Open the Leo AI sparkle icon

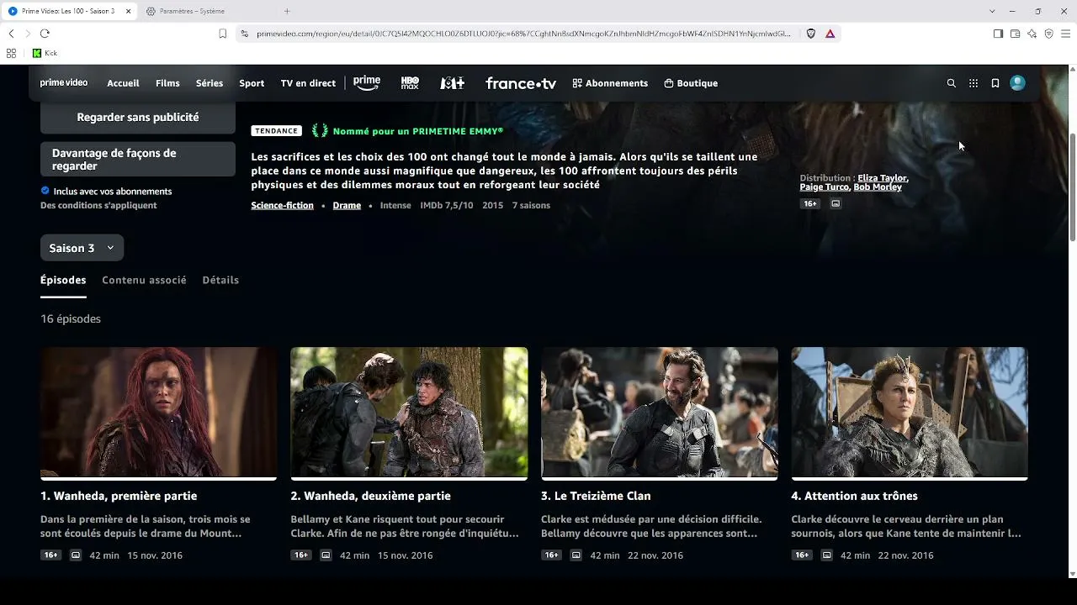(x=1032, y=34)
